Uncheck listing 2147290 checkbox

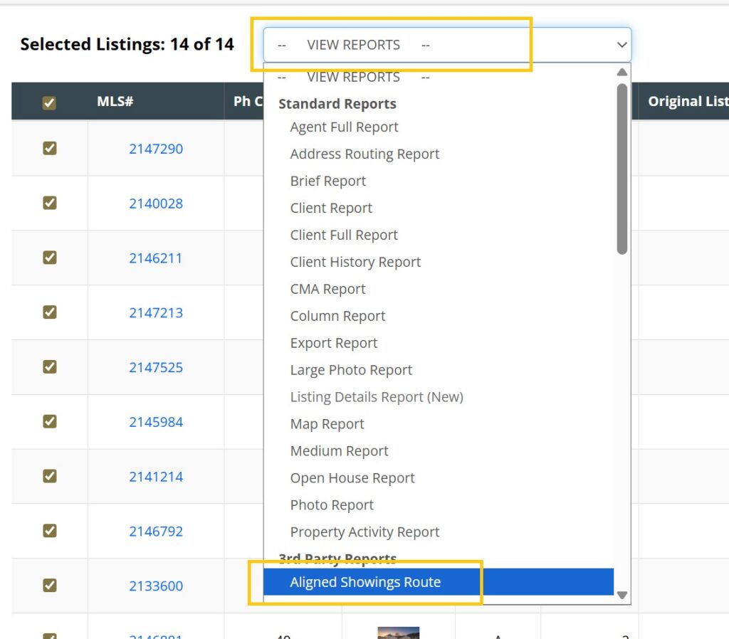tap(50, 148)
